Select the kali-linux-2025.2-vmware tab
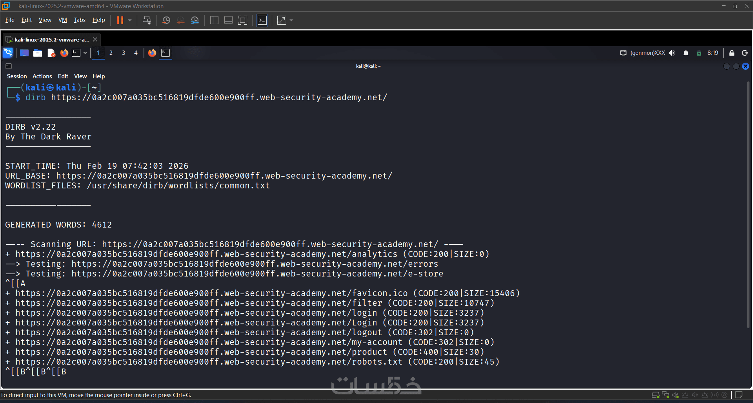 [x=52, y=40]
